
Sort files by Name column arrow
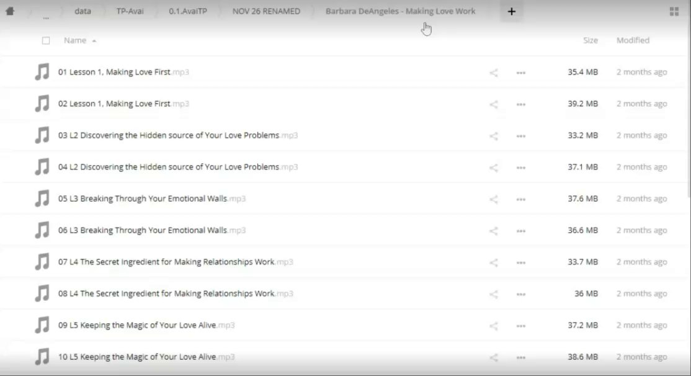tap(94, 41)
